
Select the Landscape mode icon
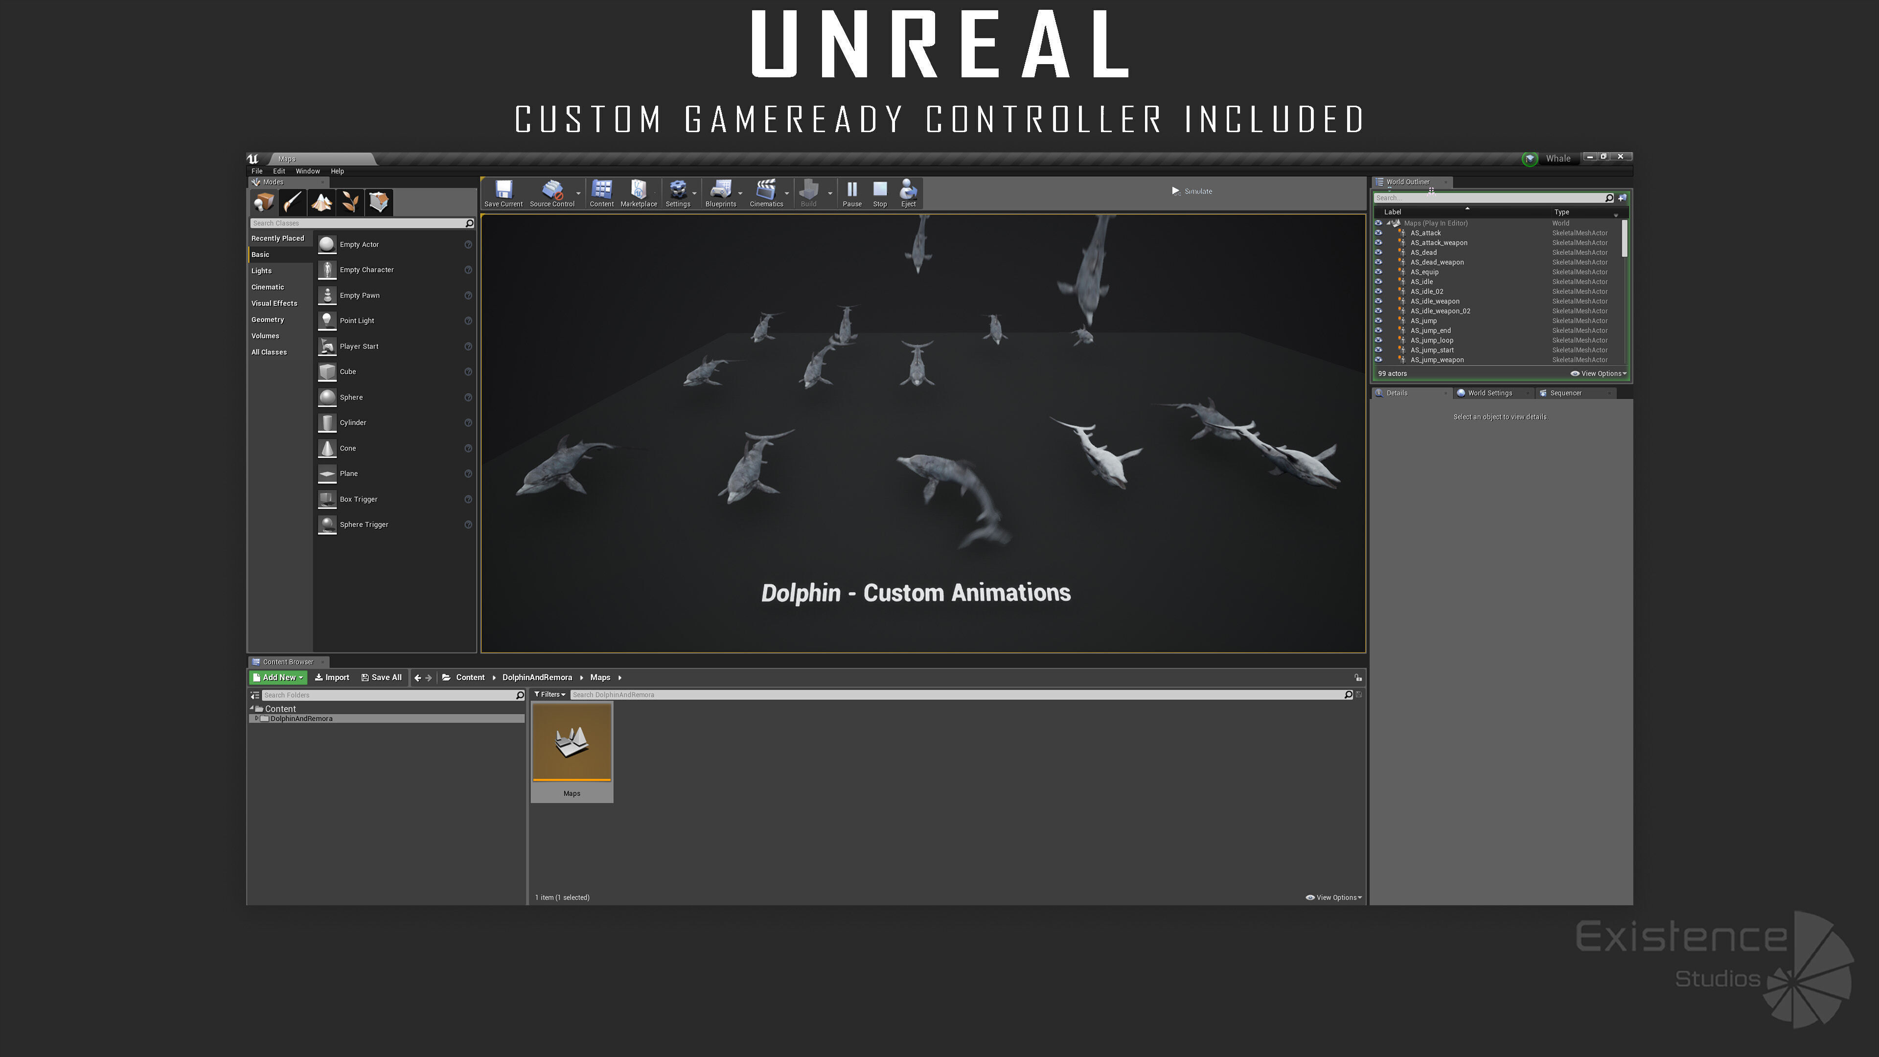[x=321, y=202]
